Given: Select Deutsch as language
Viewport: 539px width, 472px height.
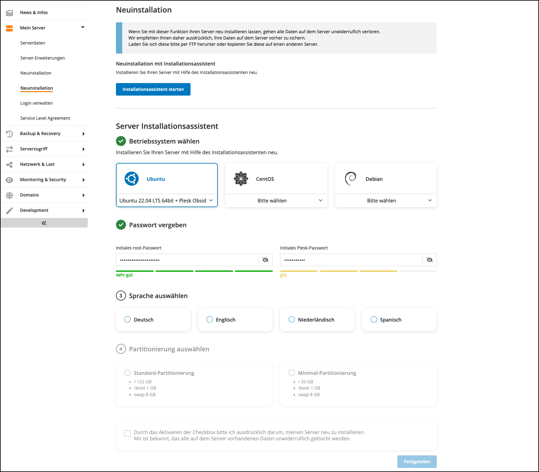Looking at the screenshot, I should click(x=128, y=319).
